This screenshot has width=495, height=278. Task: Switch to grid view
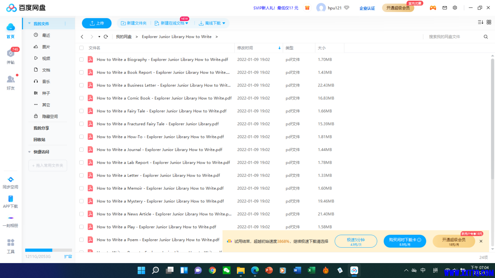tap(489, 22)
